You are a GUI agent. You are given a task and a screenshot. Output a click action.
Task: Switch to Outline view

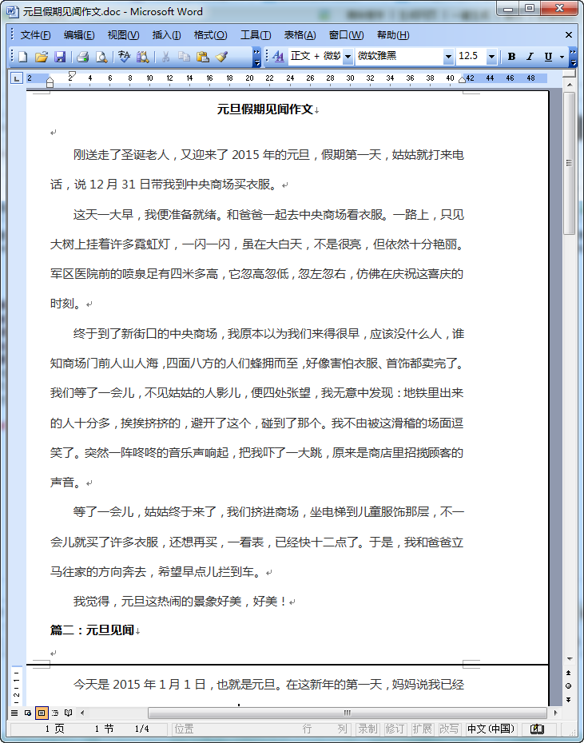tap(55, 713)
